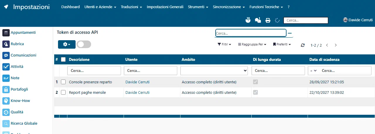The width and height of the screenshot is (375, 134).
Task: Open the Know-How sidebar link
Action: [x=20, y=101]
